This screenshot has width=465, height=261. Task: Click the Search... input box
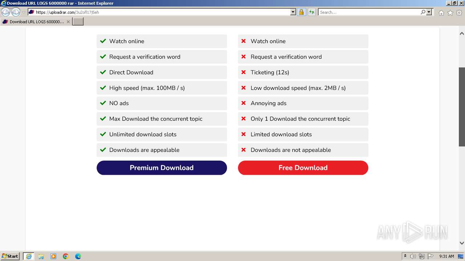(369, 12)
